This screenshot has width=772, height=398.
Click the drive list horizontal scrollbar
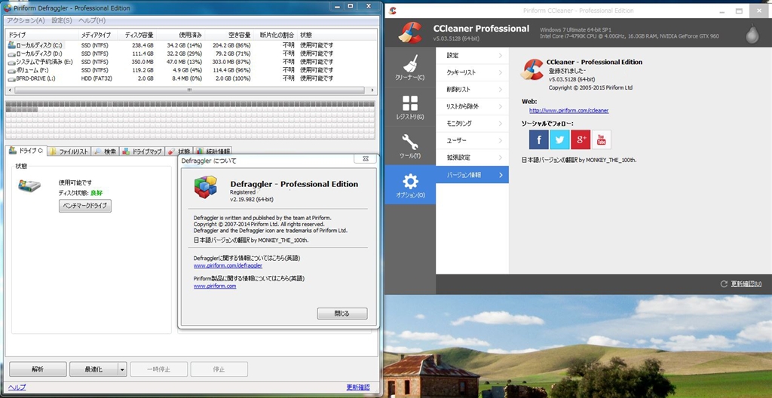189,90
